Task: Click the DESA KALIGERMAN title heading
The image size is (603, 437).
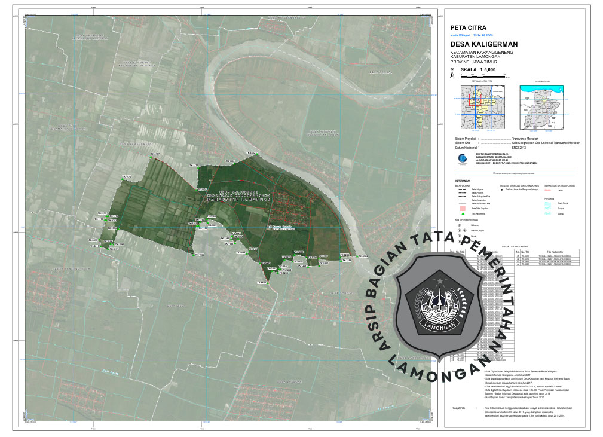Action: [x=483, y=44]
